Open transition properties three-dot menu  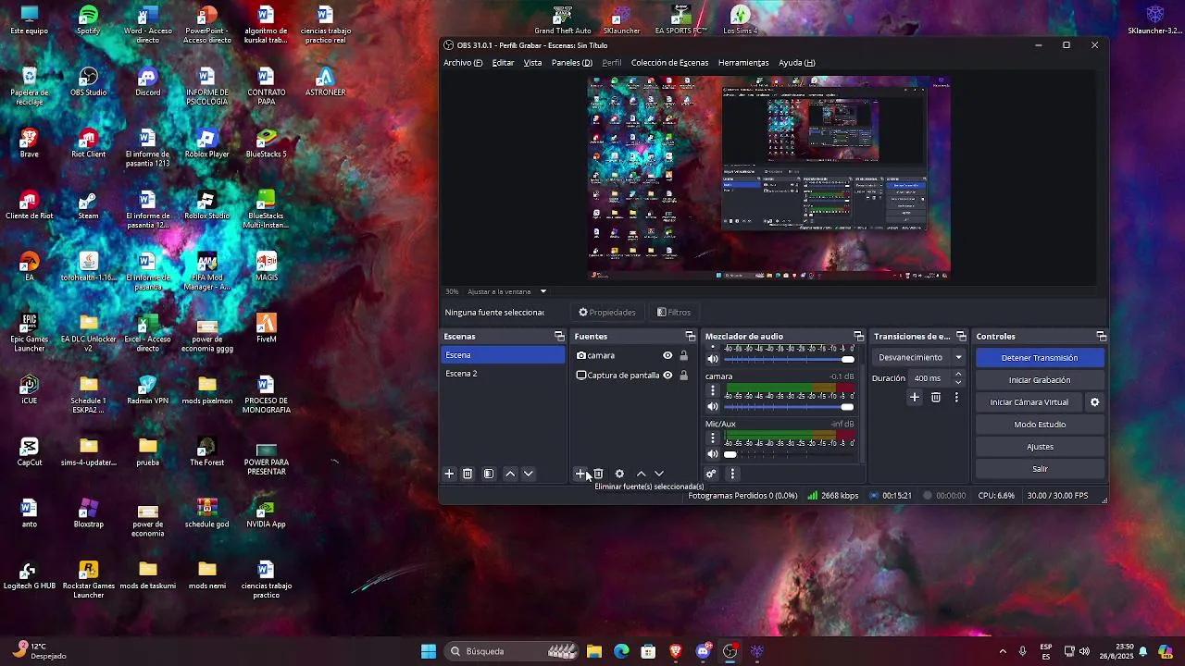956,397
